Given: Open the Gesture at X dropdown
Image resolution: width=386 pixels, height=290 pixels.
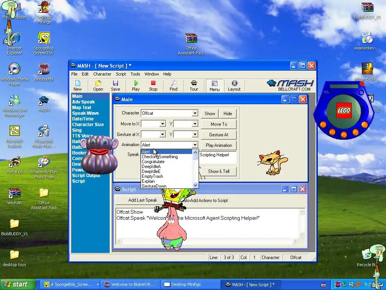Looking at the screenshot, I should (162, 134).
